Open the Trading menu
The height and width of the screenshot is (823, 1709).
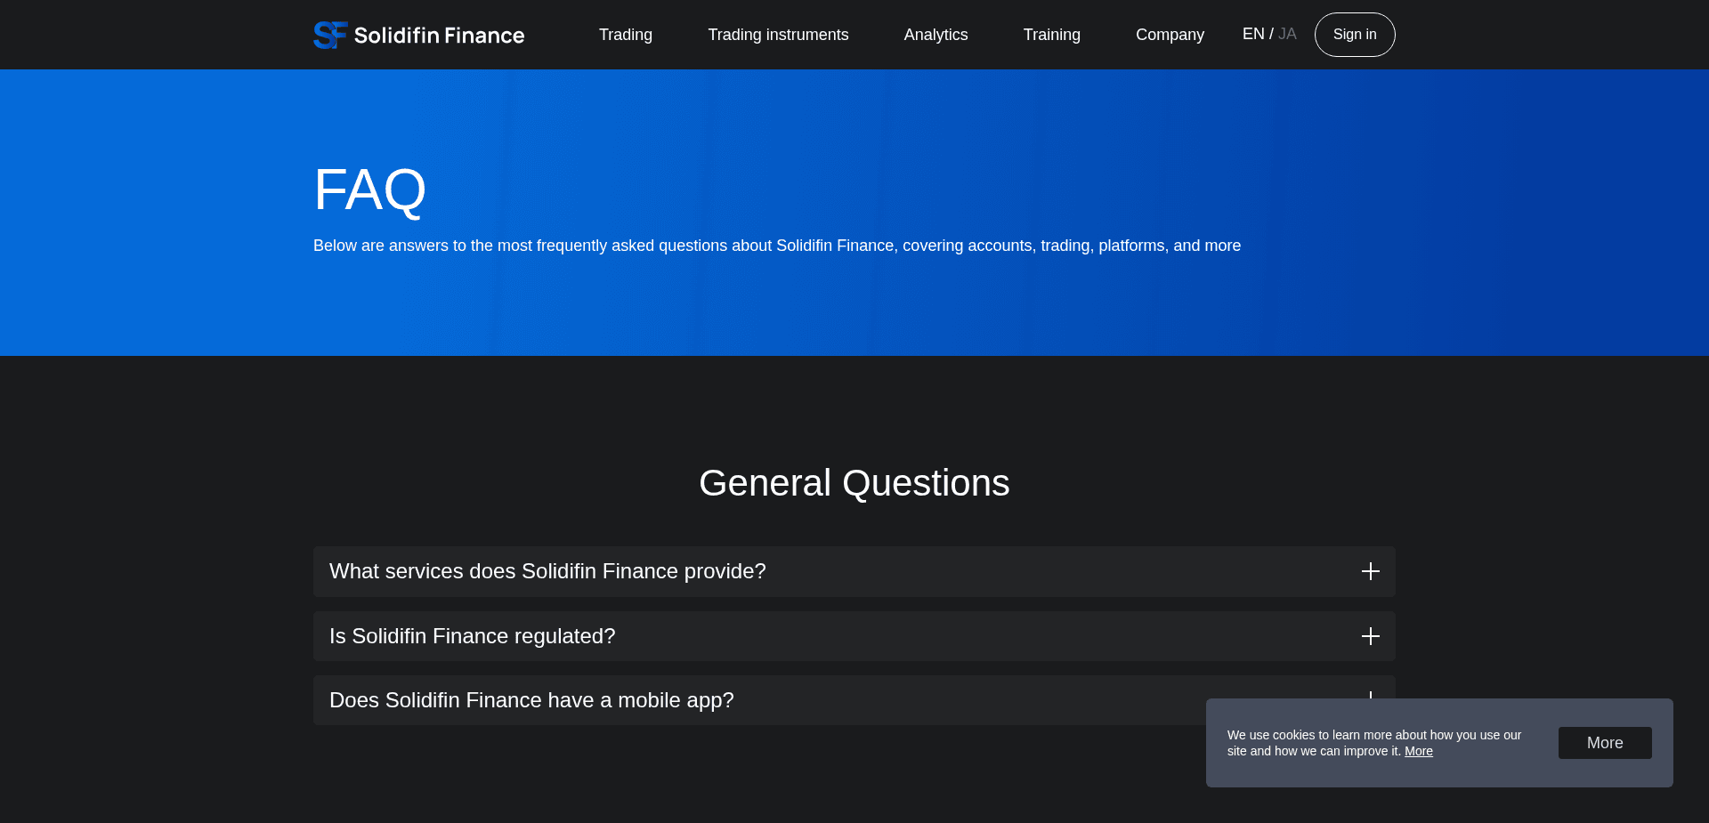(626, 35)
